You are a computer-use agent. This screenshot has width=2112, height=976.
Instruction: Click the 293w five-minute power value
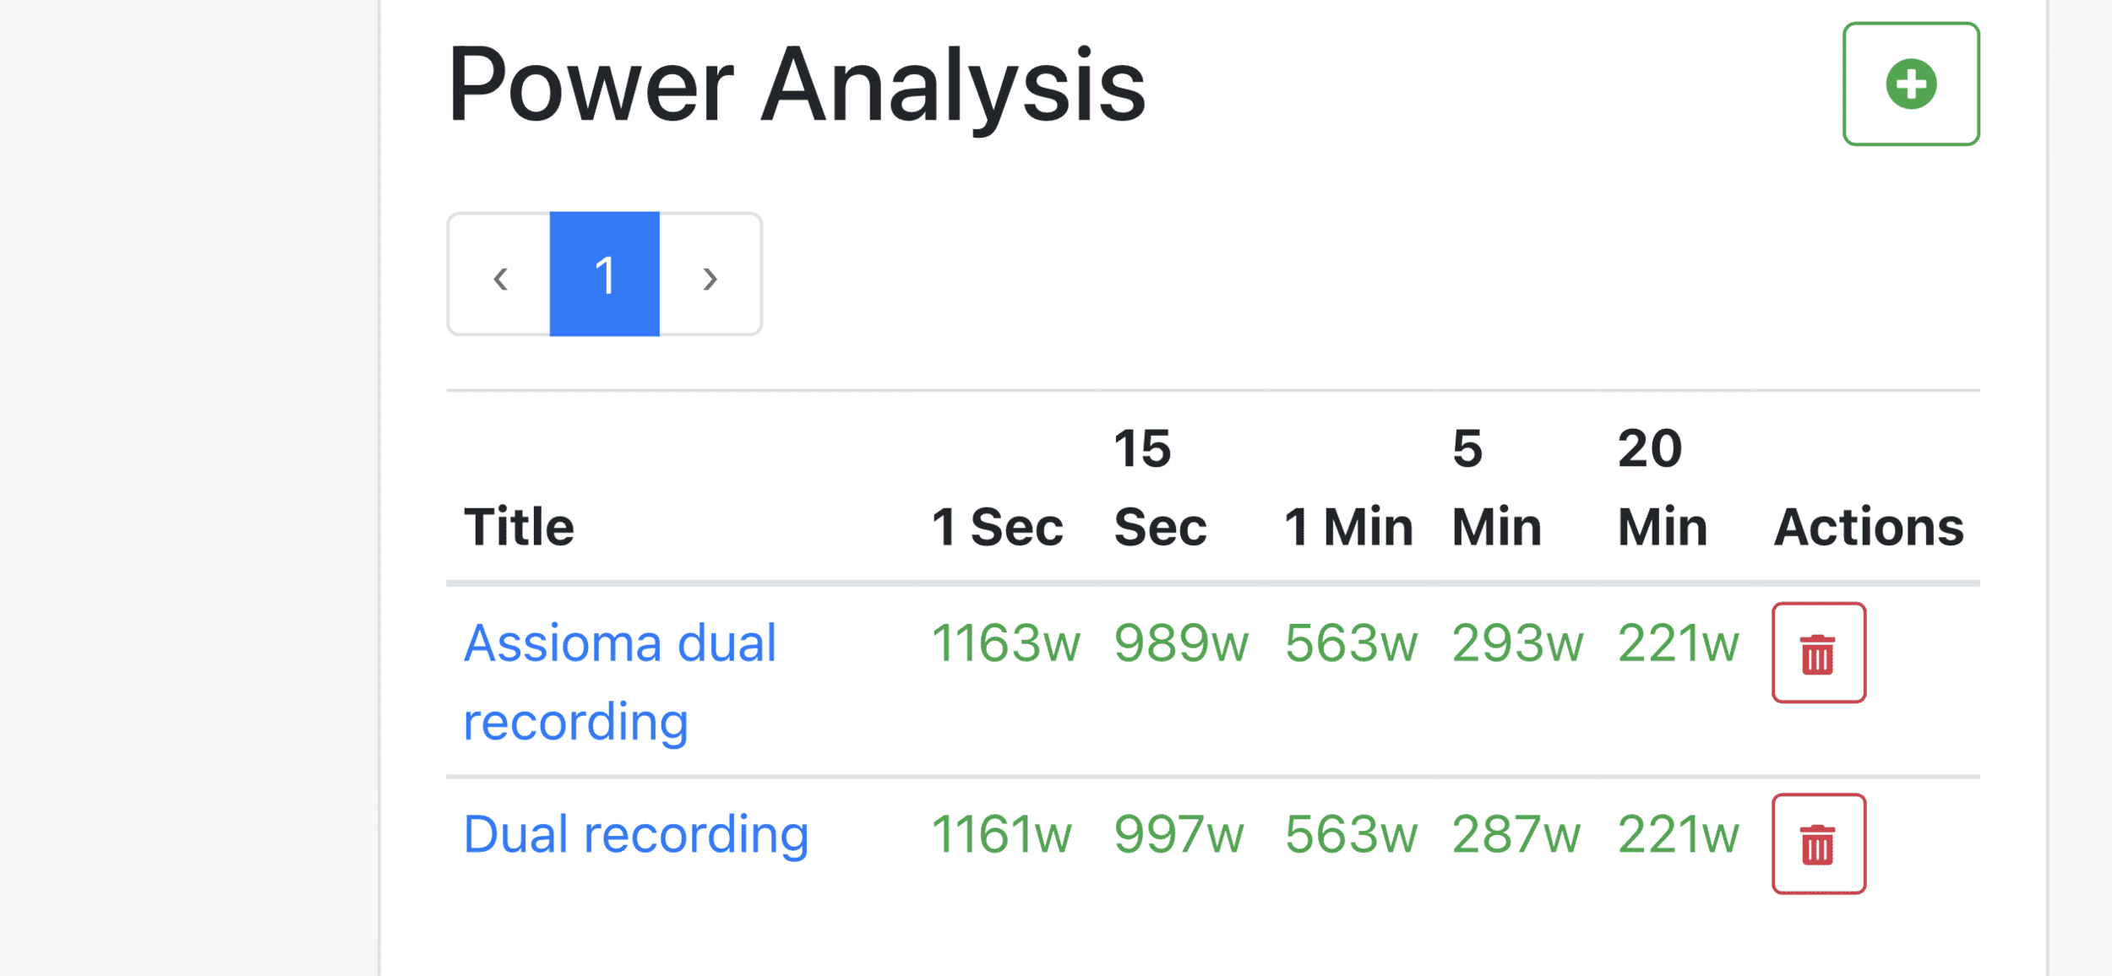(1517, 643)
